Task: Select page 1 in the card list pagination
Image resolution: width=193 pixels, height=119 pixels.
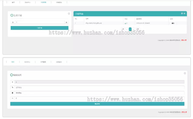Action: [130, 29]
